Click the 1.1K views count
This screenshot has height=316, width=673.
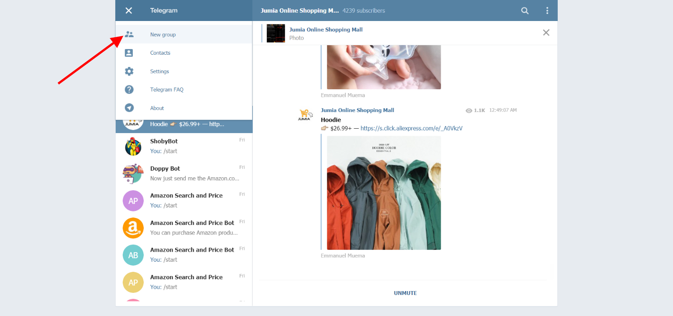point(475,110)
